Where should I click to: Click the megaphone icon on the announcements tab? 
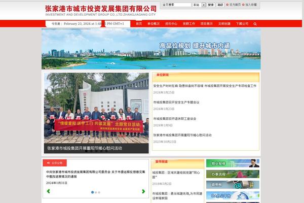[49, 163]
